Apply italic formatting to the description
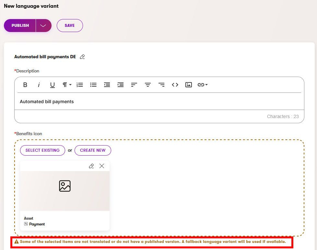Viewport: 317px width, 250px height. click(x=39, y=85)
